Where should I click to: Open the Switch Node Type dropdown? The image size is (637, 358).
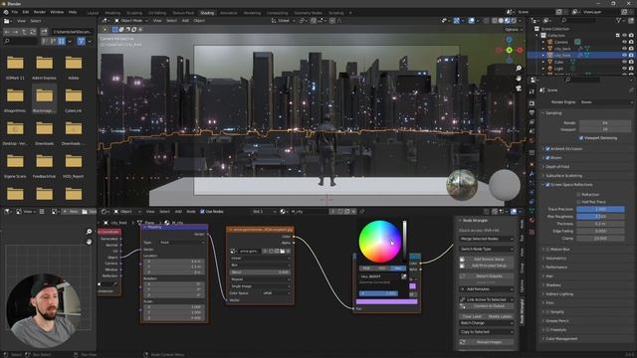pos(487,249)
